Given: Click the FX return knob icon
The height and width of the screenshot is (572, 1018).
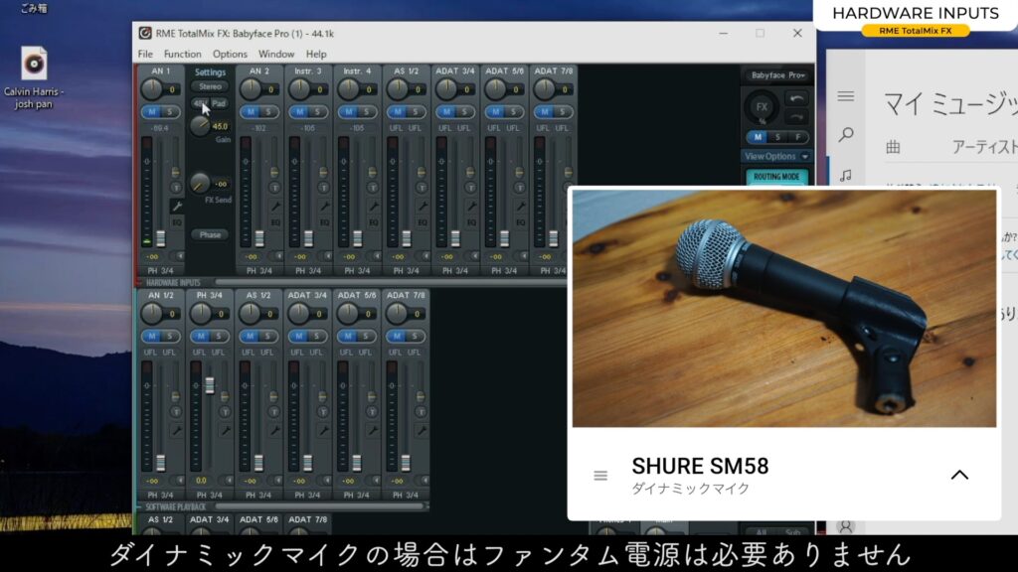Looking at the screenshot, I should point(762,107).
